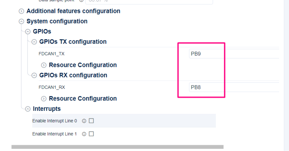Click info icon beside Enable Interrupt Line 0
The height and width of the screenshot is (151, 289).
pos(84,121)
